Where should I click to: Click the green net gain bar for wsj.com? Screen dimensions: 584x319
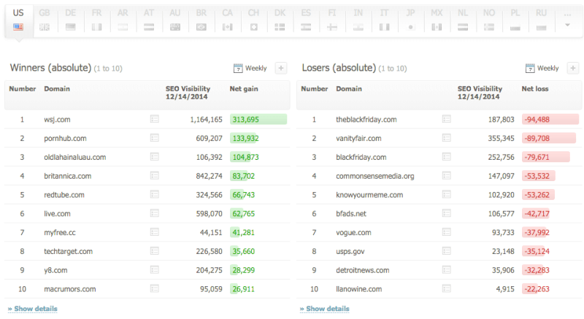coord(258,119)
